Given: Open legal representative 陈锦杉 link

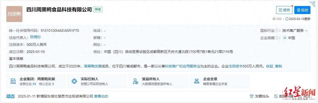Looking at the screenshot, I should click(36, 37).
